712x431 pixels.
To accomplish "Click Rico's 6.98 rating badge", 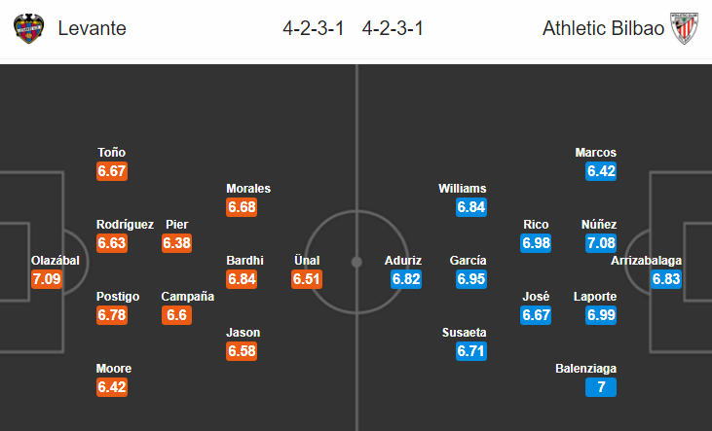I will [536, 242].
